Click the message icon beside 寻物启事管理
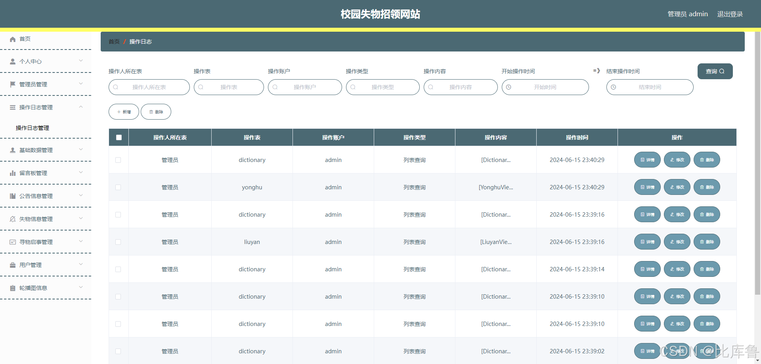Viewport: 761px width, 364px height. (13, 242)
